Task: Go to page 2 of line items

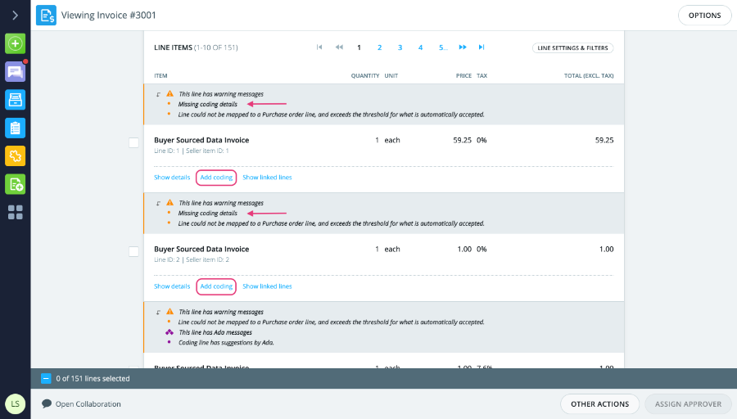Action: [379, 47]
